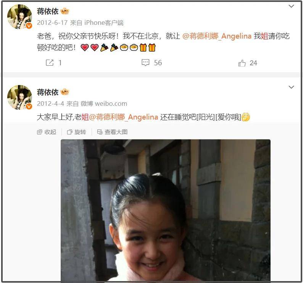This screenshot has height=283, width=303.
Task: Expand the second post's chevron options menu
Action: coord(291,87)
